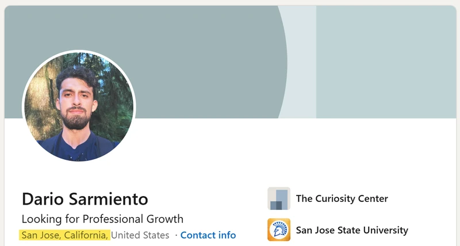This screenshot has height=246, width=460.
Task: Click the word California in location
Action: 86,235
